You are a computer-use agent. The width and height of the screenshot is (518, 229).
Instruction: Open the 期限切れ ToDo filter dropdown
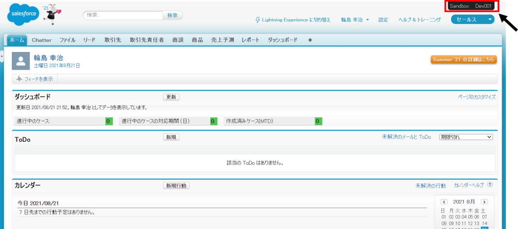466,137
